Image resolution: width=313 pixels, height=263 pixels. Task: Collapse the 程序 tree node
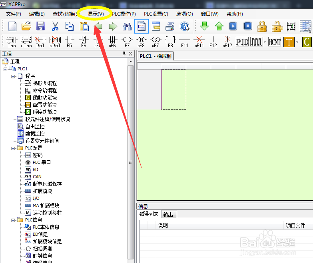pyautogui.click(x=13, y=76)
